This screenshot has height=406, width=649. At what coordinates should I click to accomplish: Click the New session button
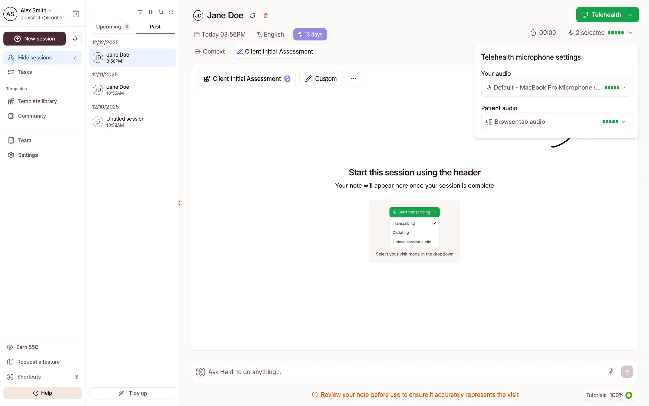[x=34, y=39]
